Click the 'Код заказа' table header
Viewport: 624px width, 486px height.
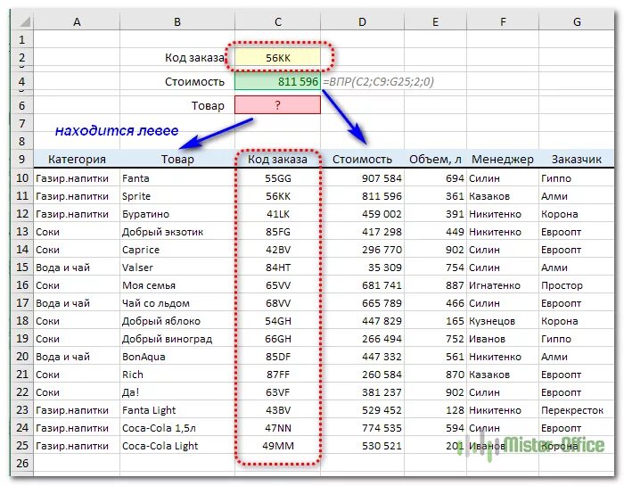(x=278, y=160)
